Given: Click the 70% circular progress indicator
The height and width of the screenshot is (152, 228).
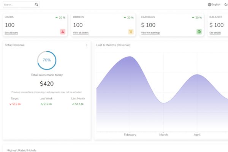Looking at the screenshot, I should pyautogui.click(x=47, y=60).
